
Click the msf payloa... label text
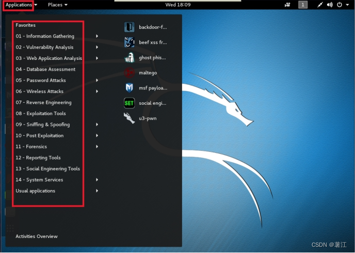point(153,88)
